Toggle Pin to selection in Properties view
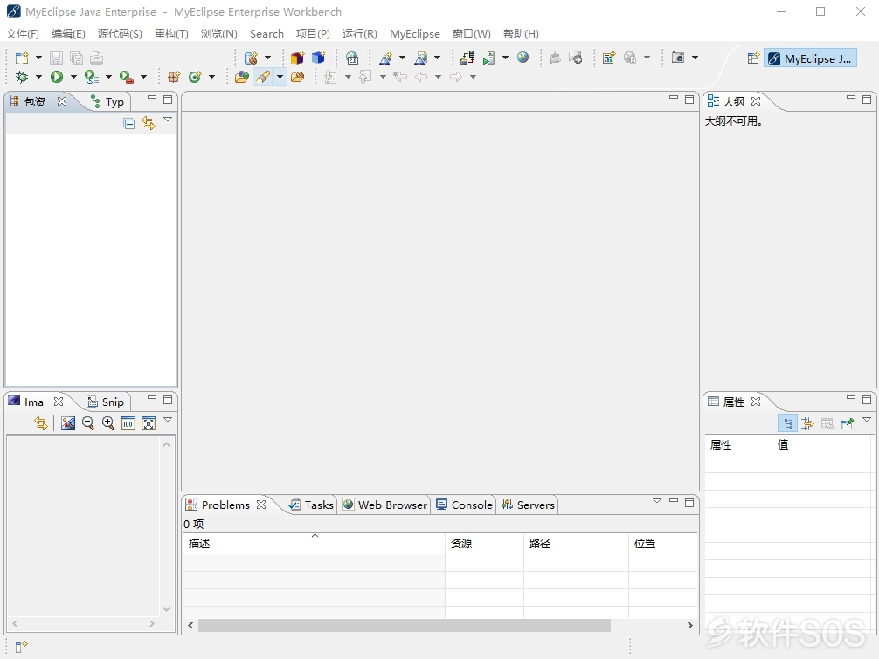879x659 pixels. (847, 423)
